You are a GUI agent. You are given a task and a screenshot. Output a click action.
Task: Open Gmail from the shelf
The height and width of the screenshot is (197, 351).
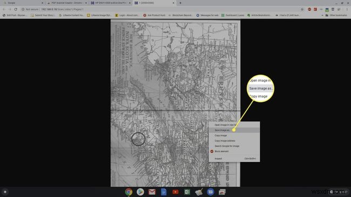pos(152,192)
